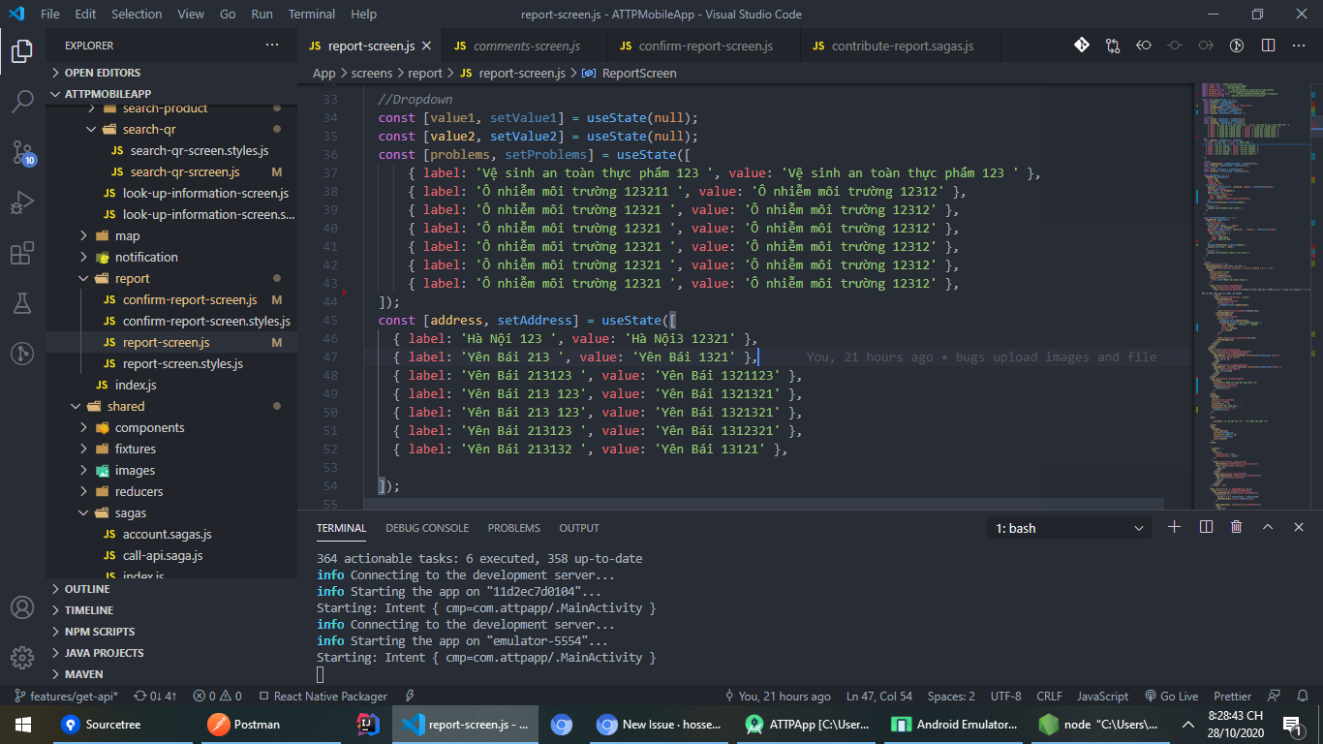Kill the terminal with trash icon
The image size is (1323, 744).
1237,527
